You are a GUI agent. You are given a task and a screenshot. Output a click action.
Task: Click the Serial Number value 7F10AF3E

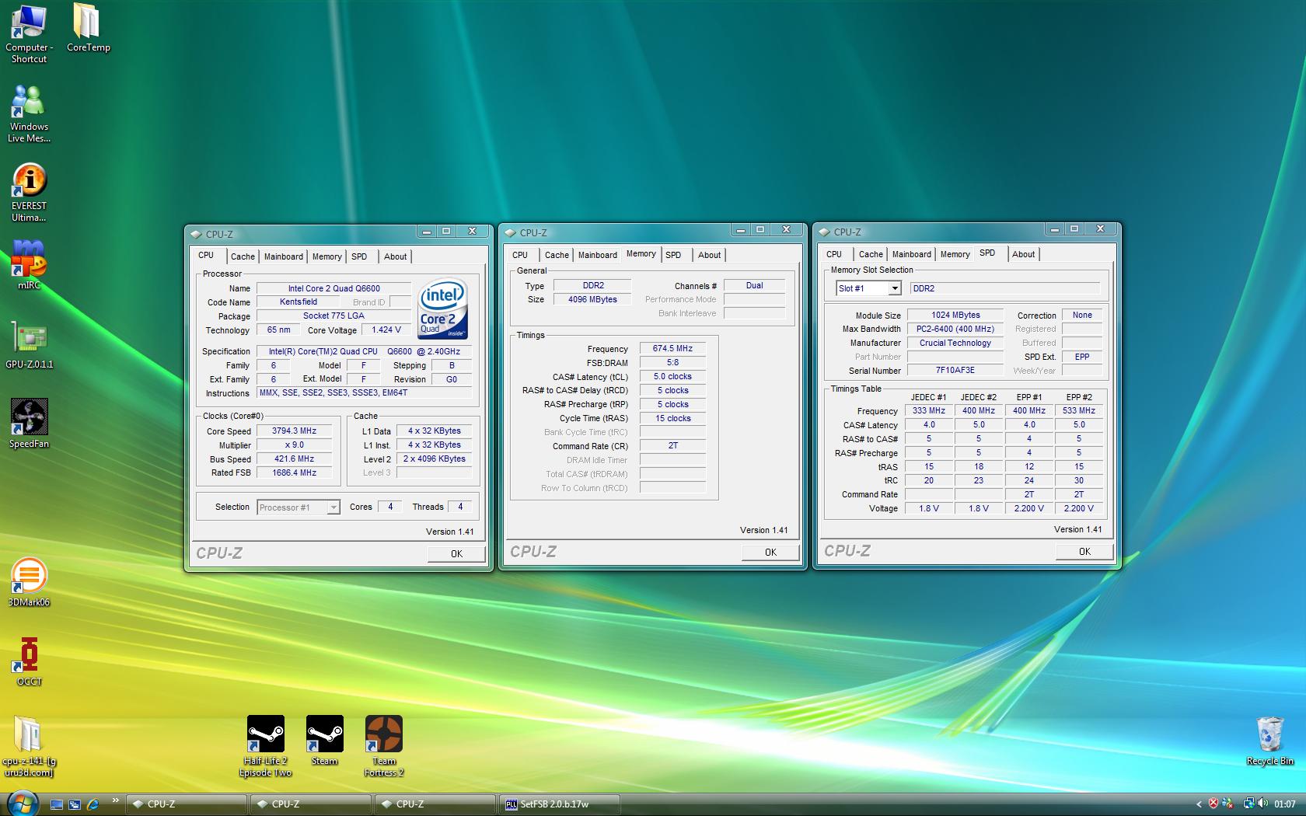point(955,370)
